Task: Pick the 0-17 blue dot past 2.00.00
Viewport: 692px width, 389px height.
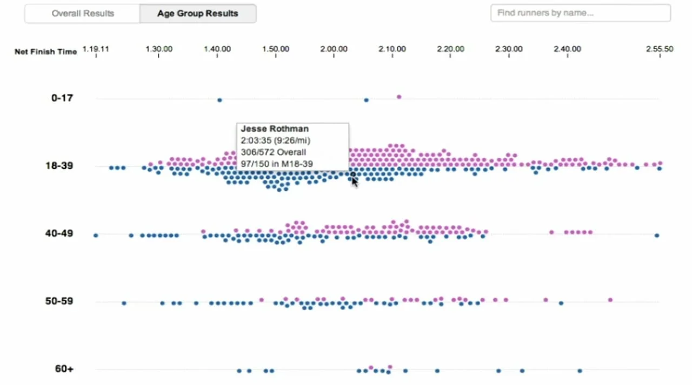Action: coord(367,100)
